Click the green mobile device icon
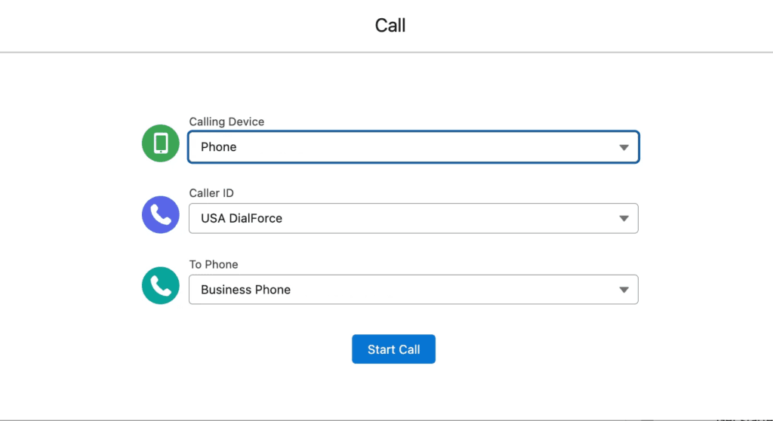The image size is (773, 421). point(161,143)
